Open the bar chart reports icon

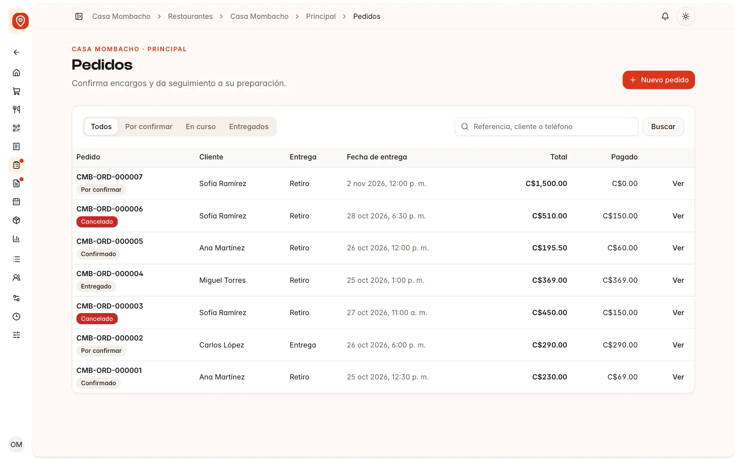[x=16, y=238]
